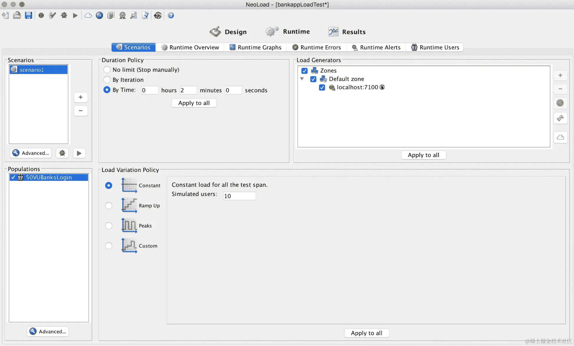Click the Start Recording toolbar icon
The height and width of the screenshot is (346, 574).
tap(41, 16)
